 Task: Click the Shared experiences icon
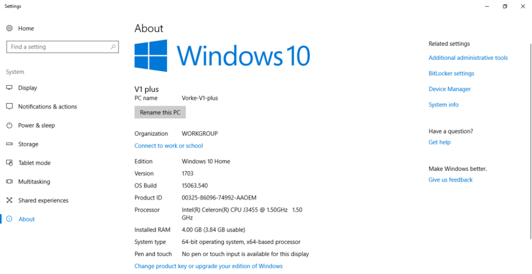pos(9,200)
